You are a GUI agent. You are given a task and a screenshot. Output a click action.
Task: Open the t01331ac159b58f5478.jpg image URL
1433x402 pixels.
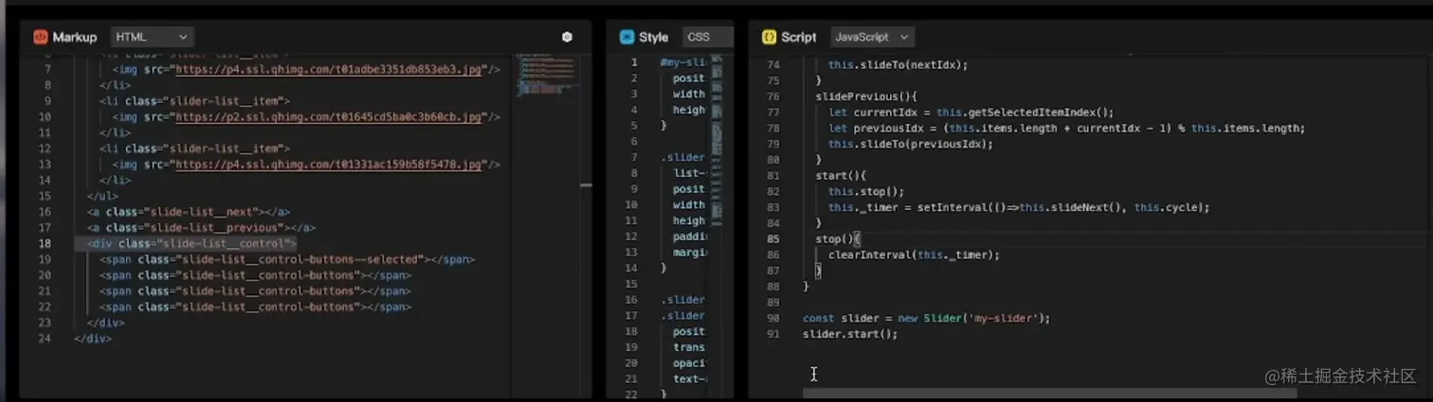[330, 164]
